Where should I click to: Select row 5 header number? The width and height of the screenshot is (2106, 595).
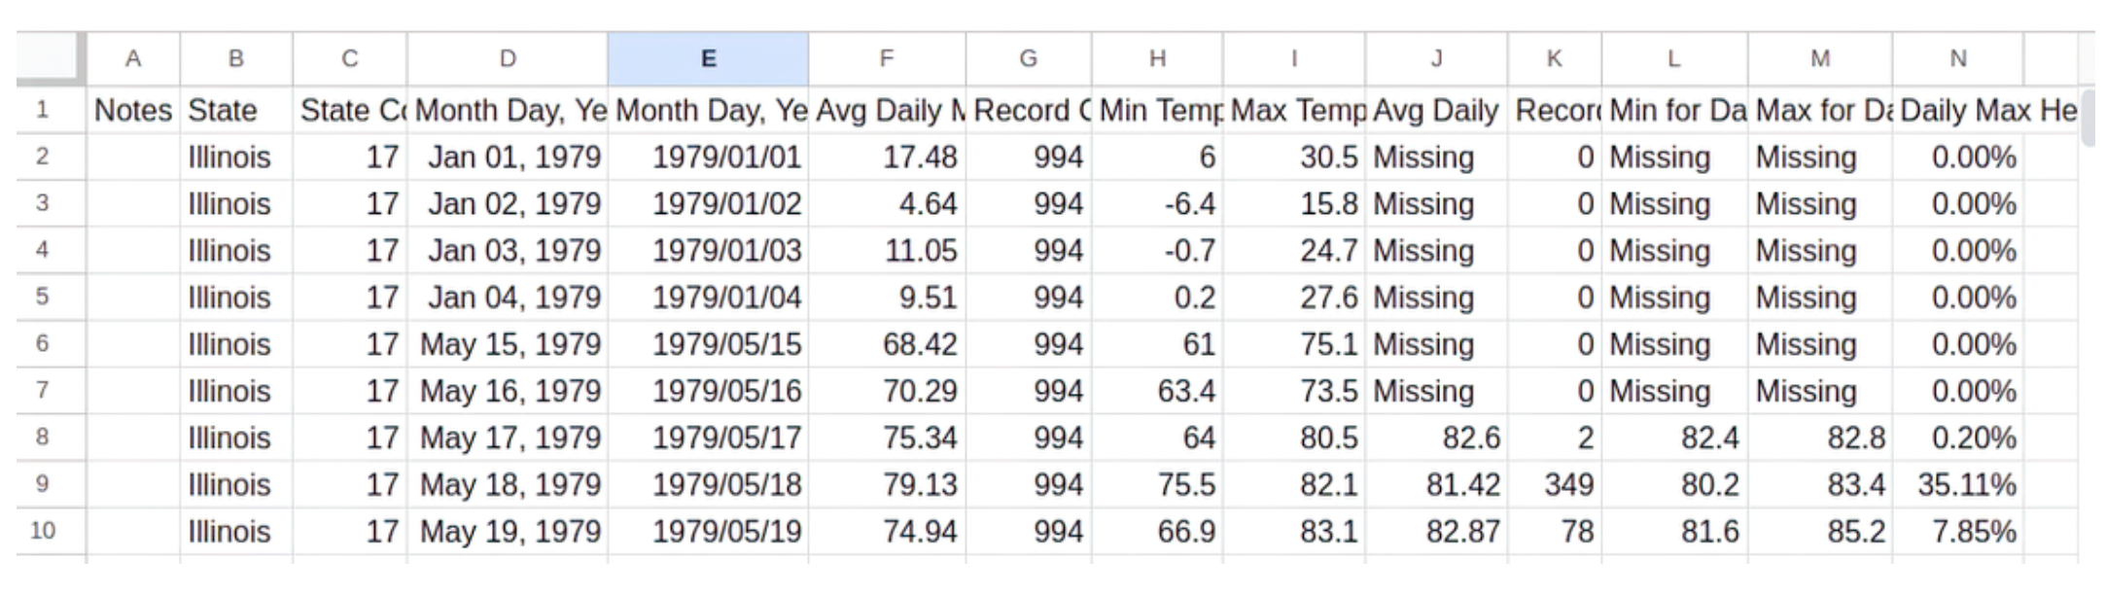(43, 297)
